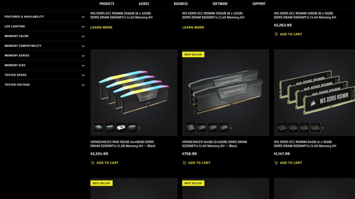Click first Learn More link
This screenshot has height=199, width=355.
(101, 28)
